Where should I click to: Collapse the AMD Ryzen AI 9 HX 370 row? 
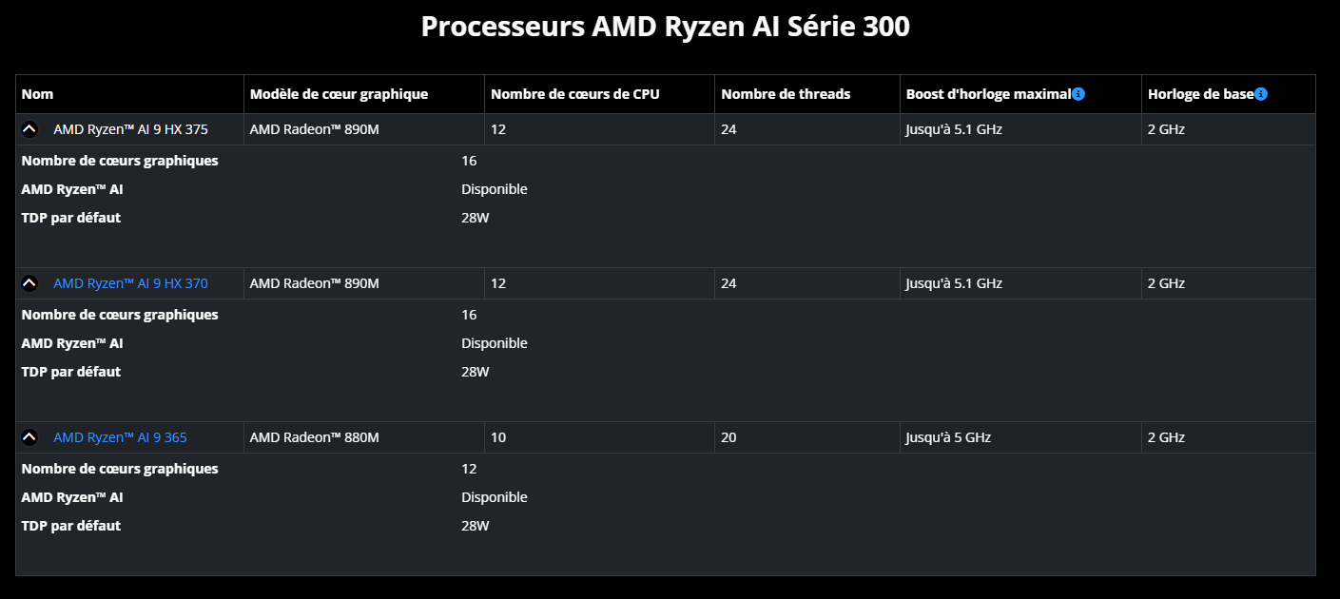point(29,283)
